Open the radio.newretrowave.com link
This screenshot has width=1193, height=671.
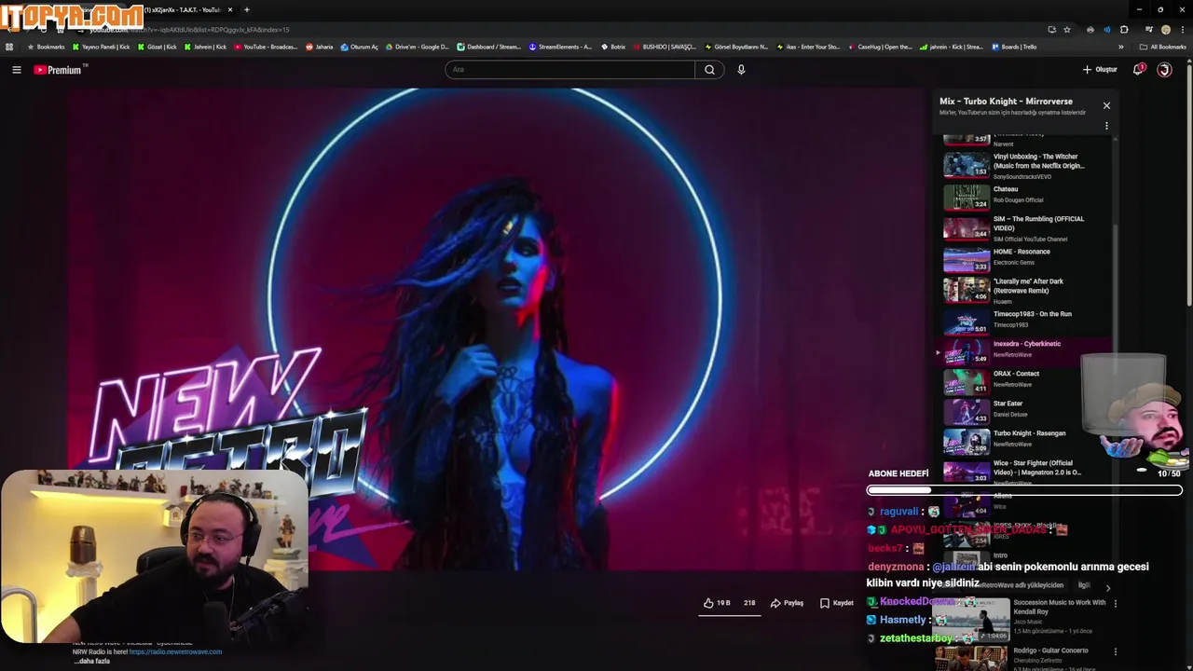175,652
